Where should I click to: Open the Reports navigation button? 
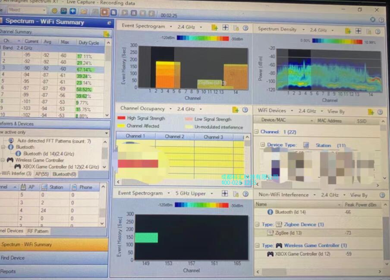point(54,271)
